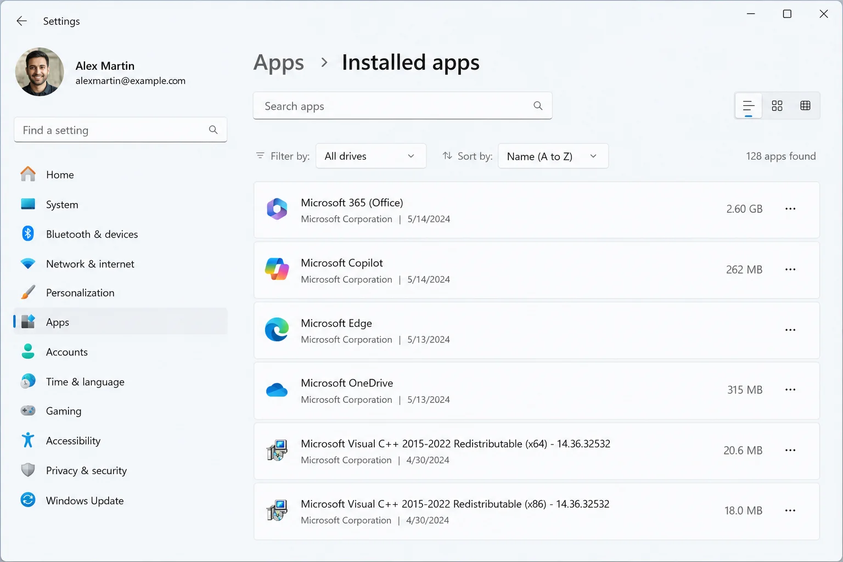The width and height of the screenshot is (843, 562).
Task: Click the Network wifi icon
Action: (x=28, y=263)
